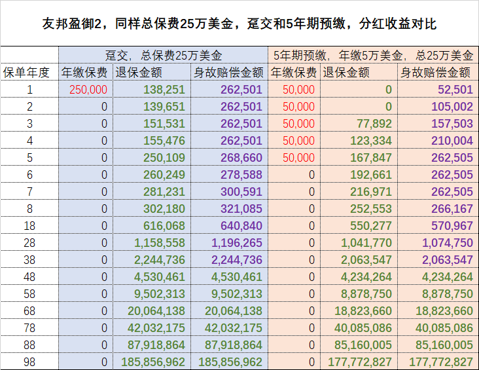Select the cell 157,503
479x370 pixels.
pos(438,124)
